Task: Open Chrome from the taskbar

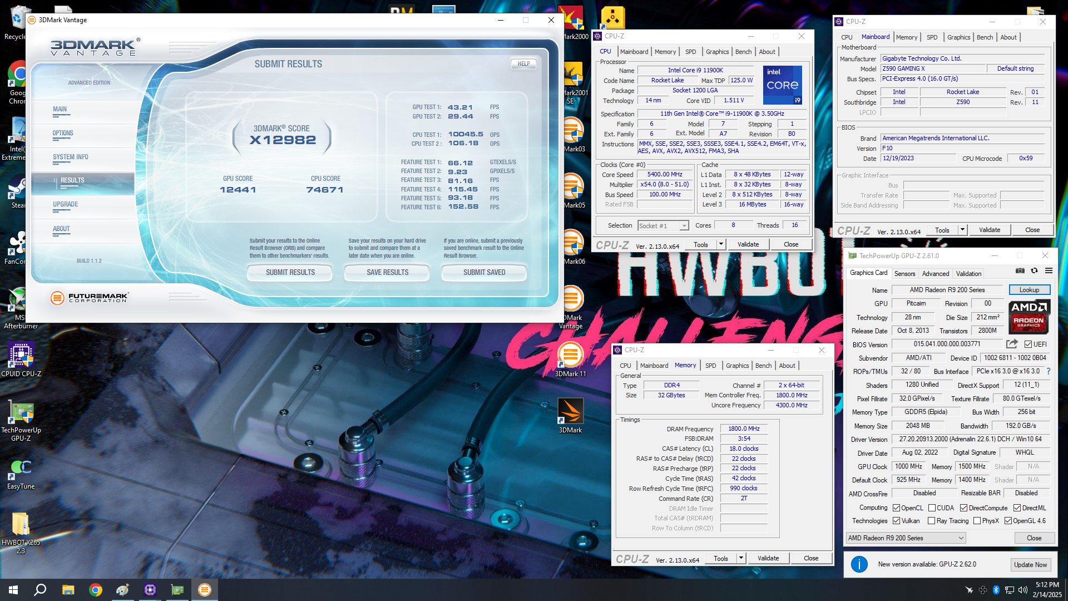Action: coord(96,590)
